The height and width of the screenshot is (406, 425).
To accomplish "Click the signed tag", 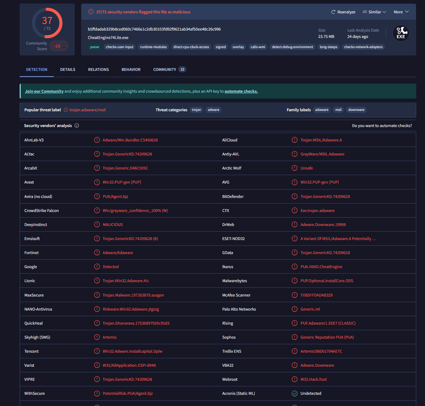I will (221, 47).
